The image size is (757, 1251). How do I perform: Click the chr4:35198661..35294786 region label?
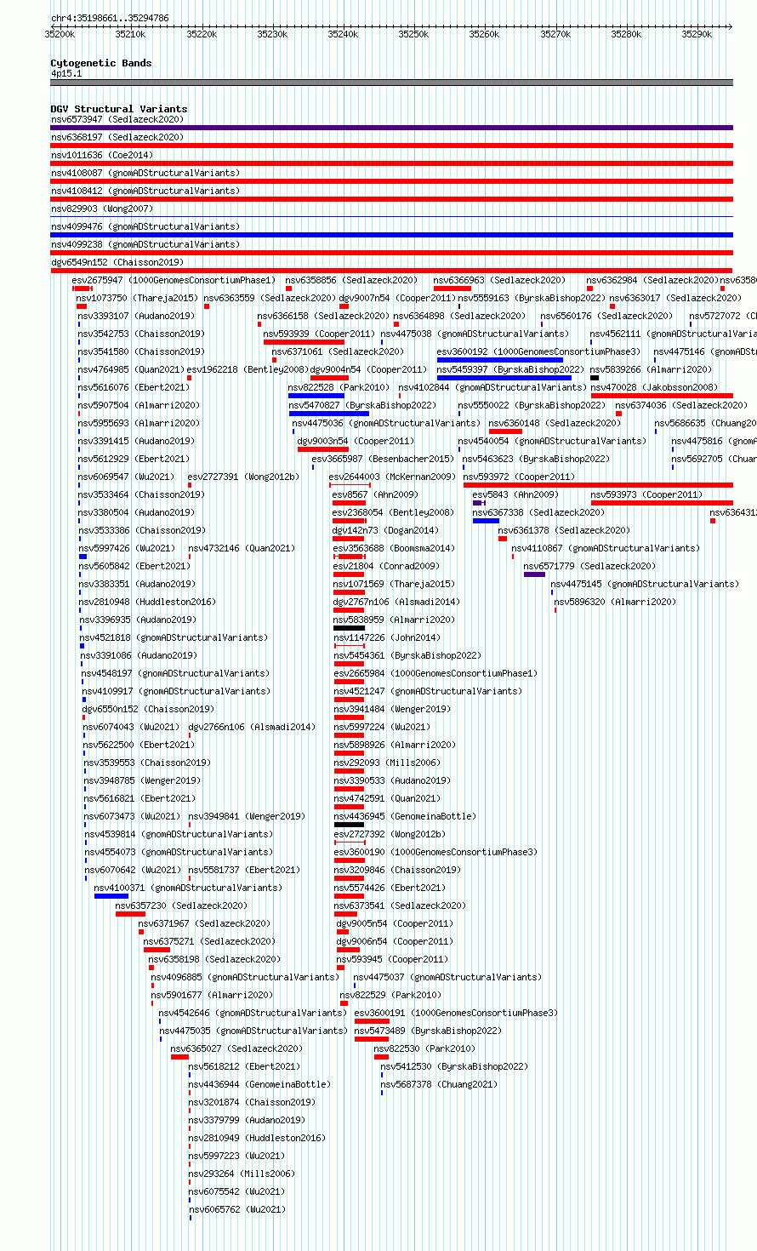pyautogui.click(x=110, y=18)
